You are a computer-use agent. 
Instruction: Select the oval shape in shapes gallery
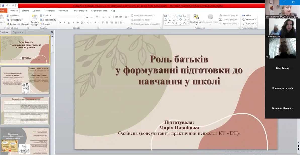coord(181,16)
